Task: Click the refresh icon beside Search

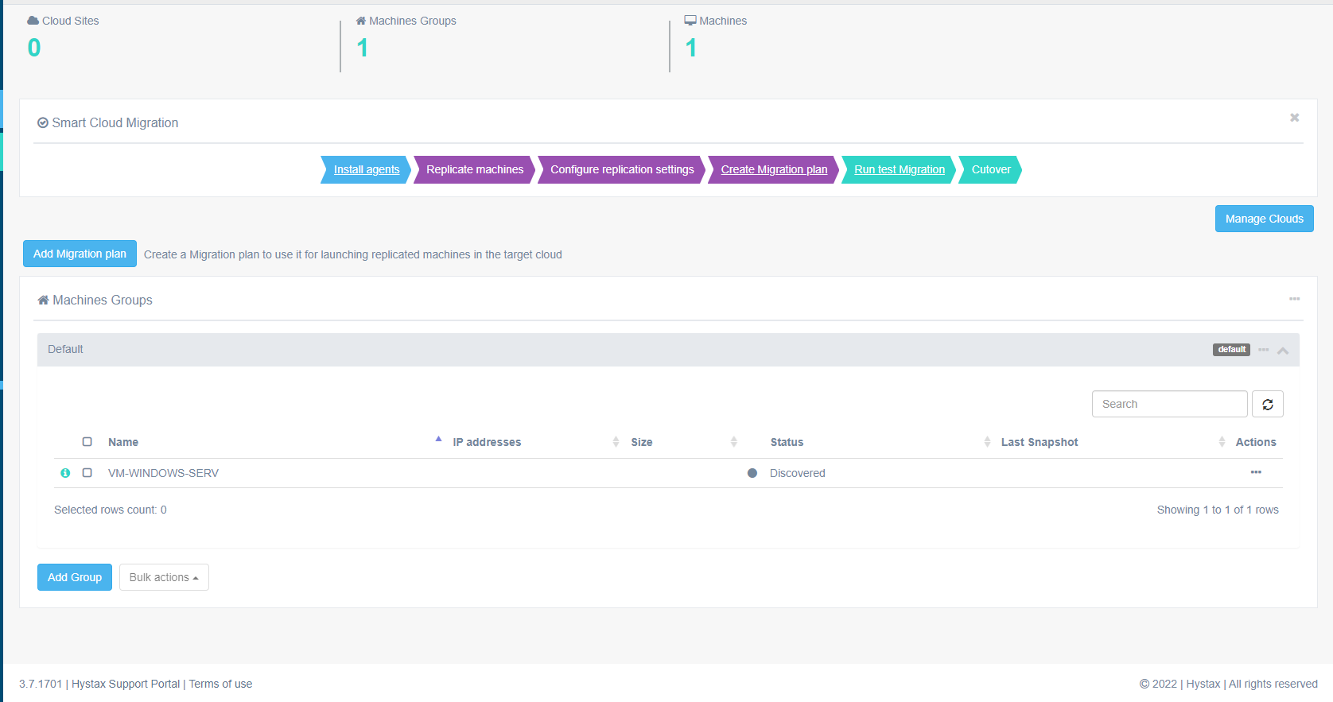Action: 1267,404
